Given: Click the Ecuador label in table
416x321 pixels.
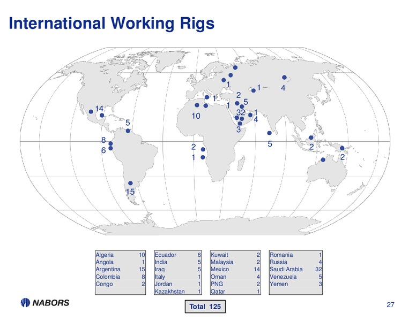Looking at the screenshot, I should pos(165,255).
